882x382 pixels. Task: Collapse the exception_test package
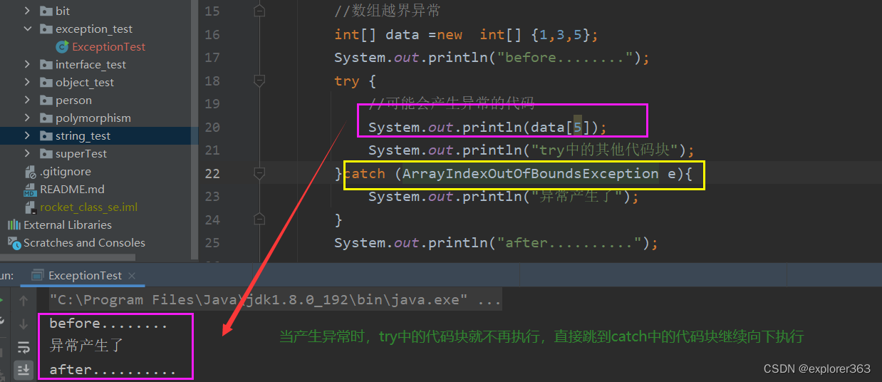[27, 29]
